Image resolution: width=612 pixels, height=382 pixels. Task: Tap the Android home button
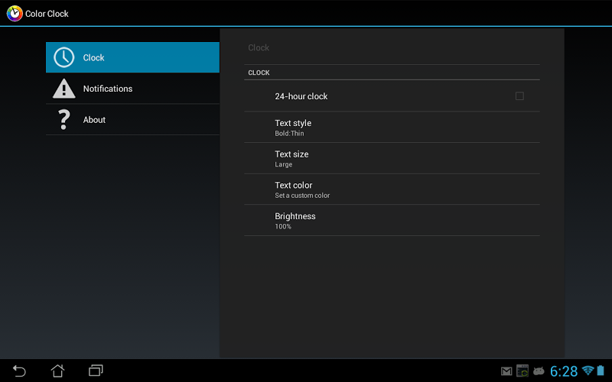[x=58, y=371]
